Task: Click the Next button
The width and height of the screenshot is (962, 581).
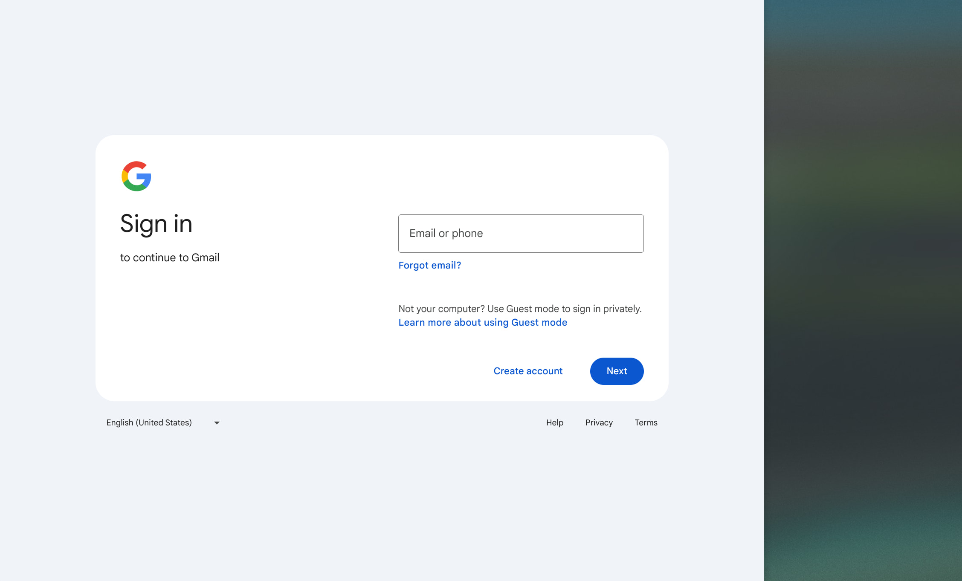Action: tap(617, 371)
